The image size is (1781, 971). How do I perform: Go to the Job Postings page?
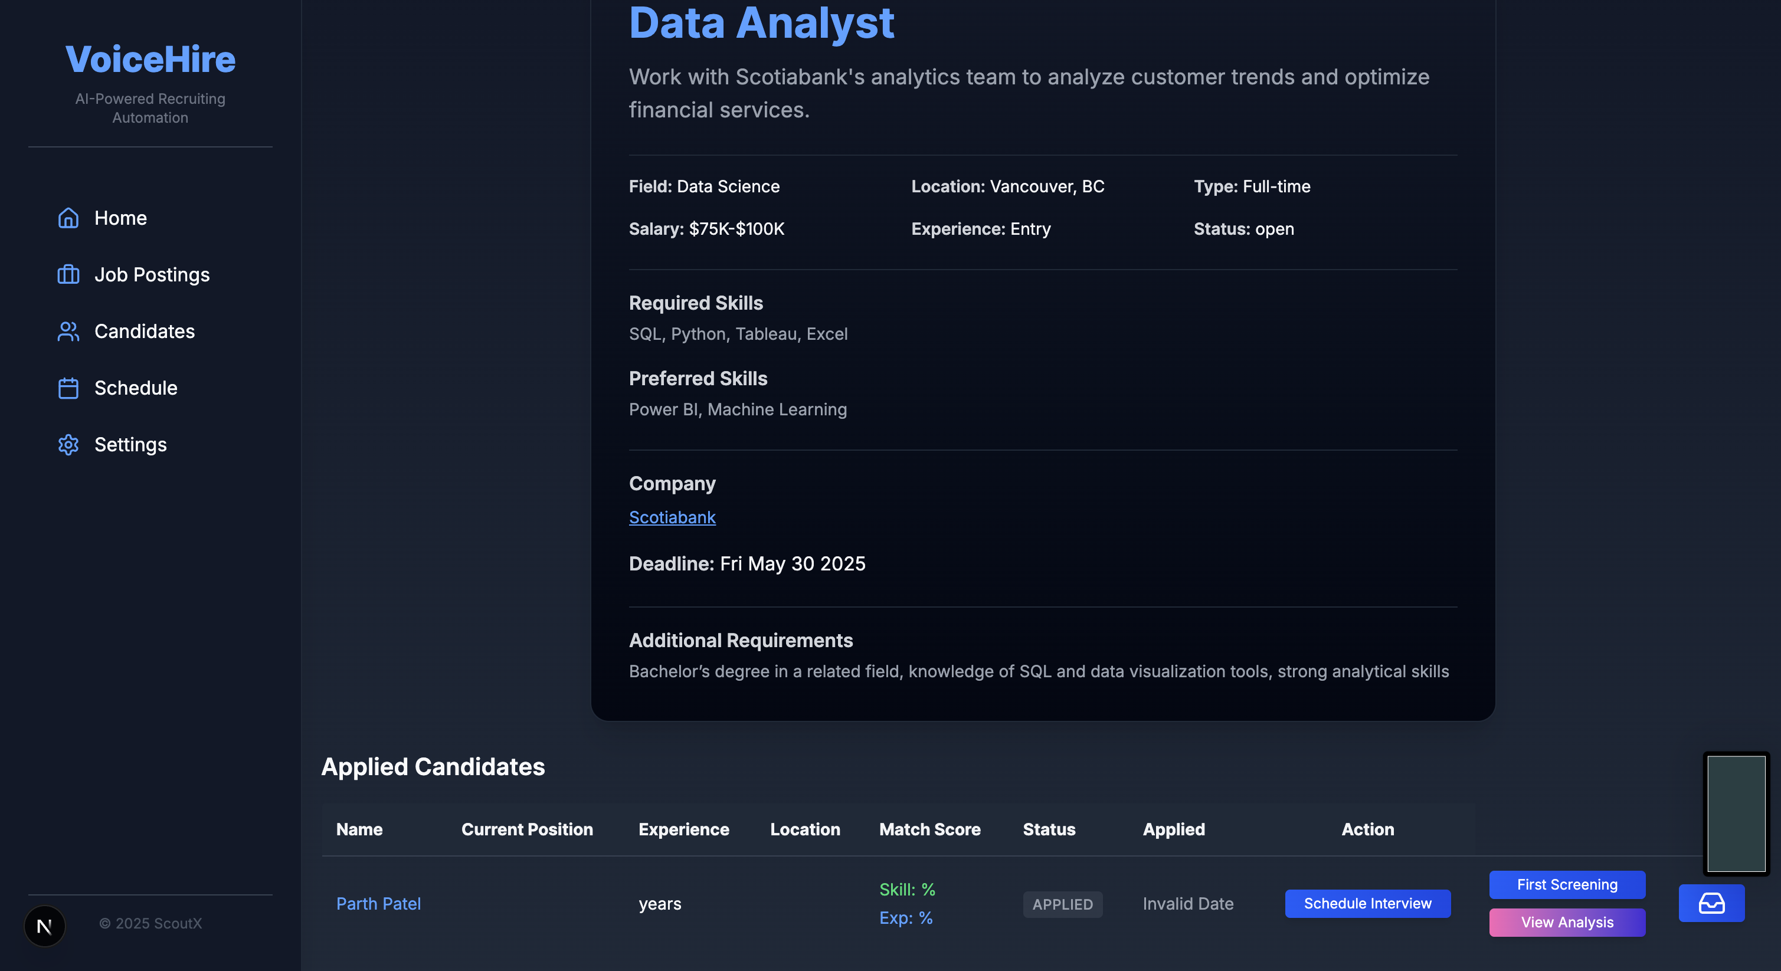[x=152, y=274]
